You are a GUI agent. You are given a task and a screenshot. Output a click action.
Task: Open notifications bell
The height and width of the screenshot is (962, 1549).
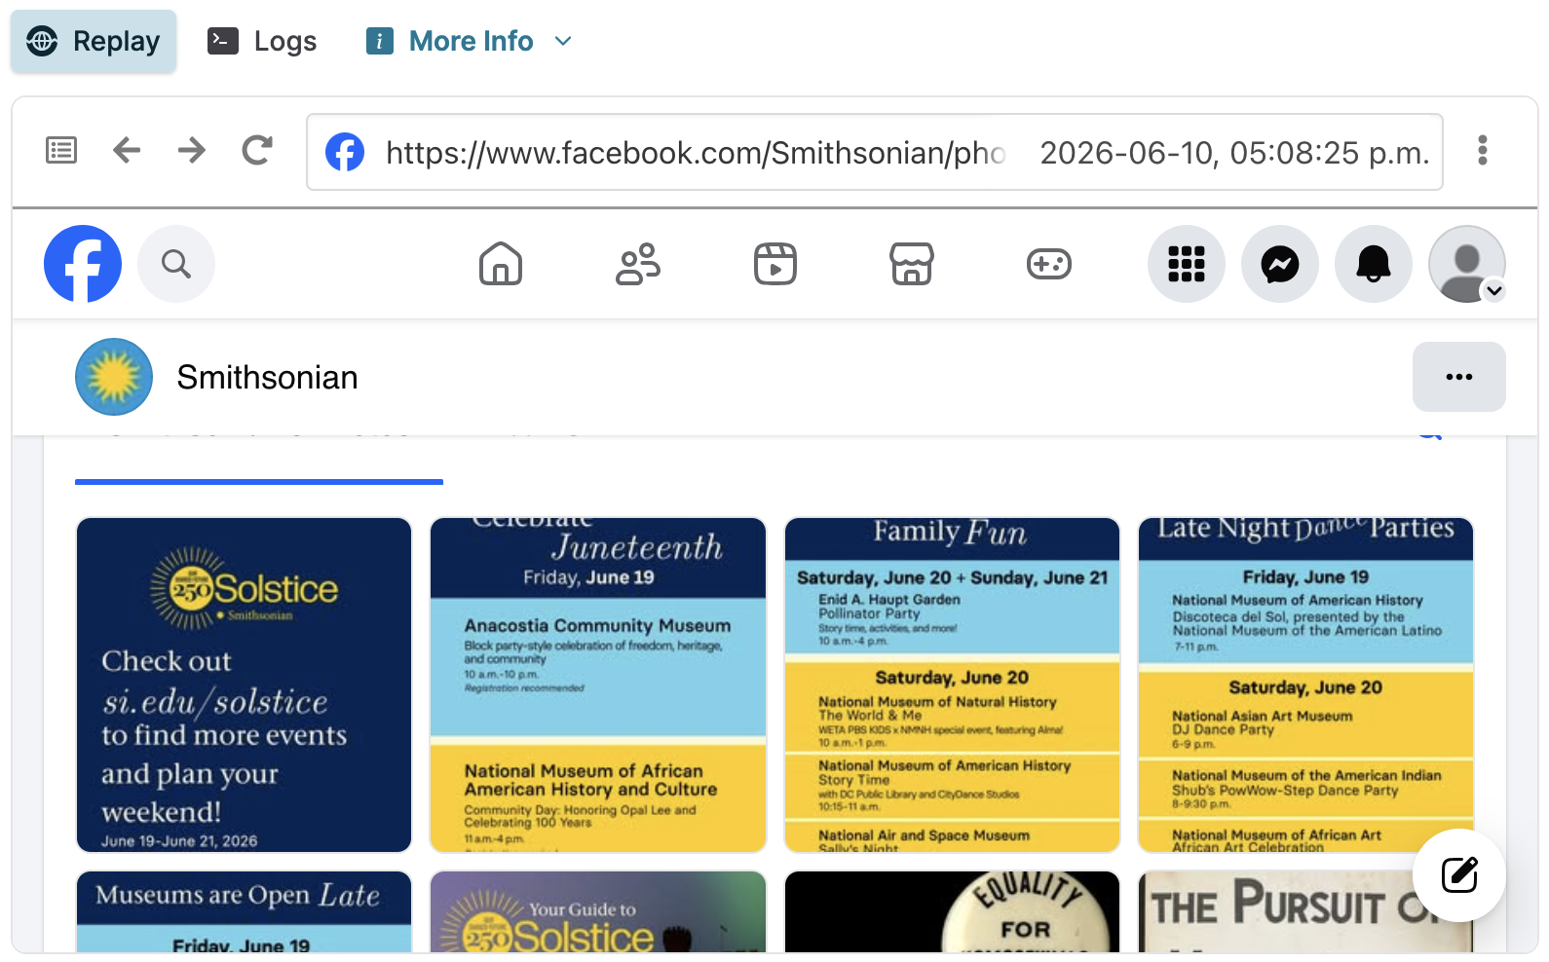[1374, 264]
